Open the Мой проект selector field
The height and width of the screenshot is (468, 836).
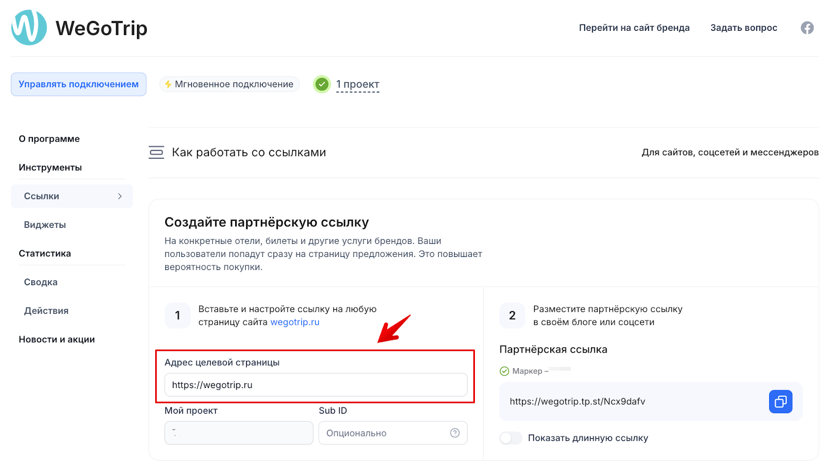pos(239,433)
